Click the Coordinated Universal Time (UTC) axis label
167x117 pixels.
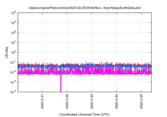pyautogui.click(x=85, y=114)
